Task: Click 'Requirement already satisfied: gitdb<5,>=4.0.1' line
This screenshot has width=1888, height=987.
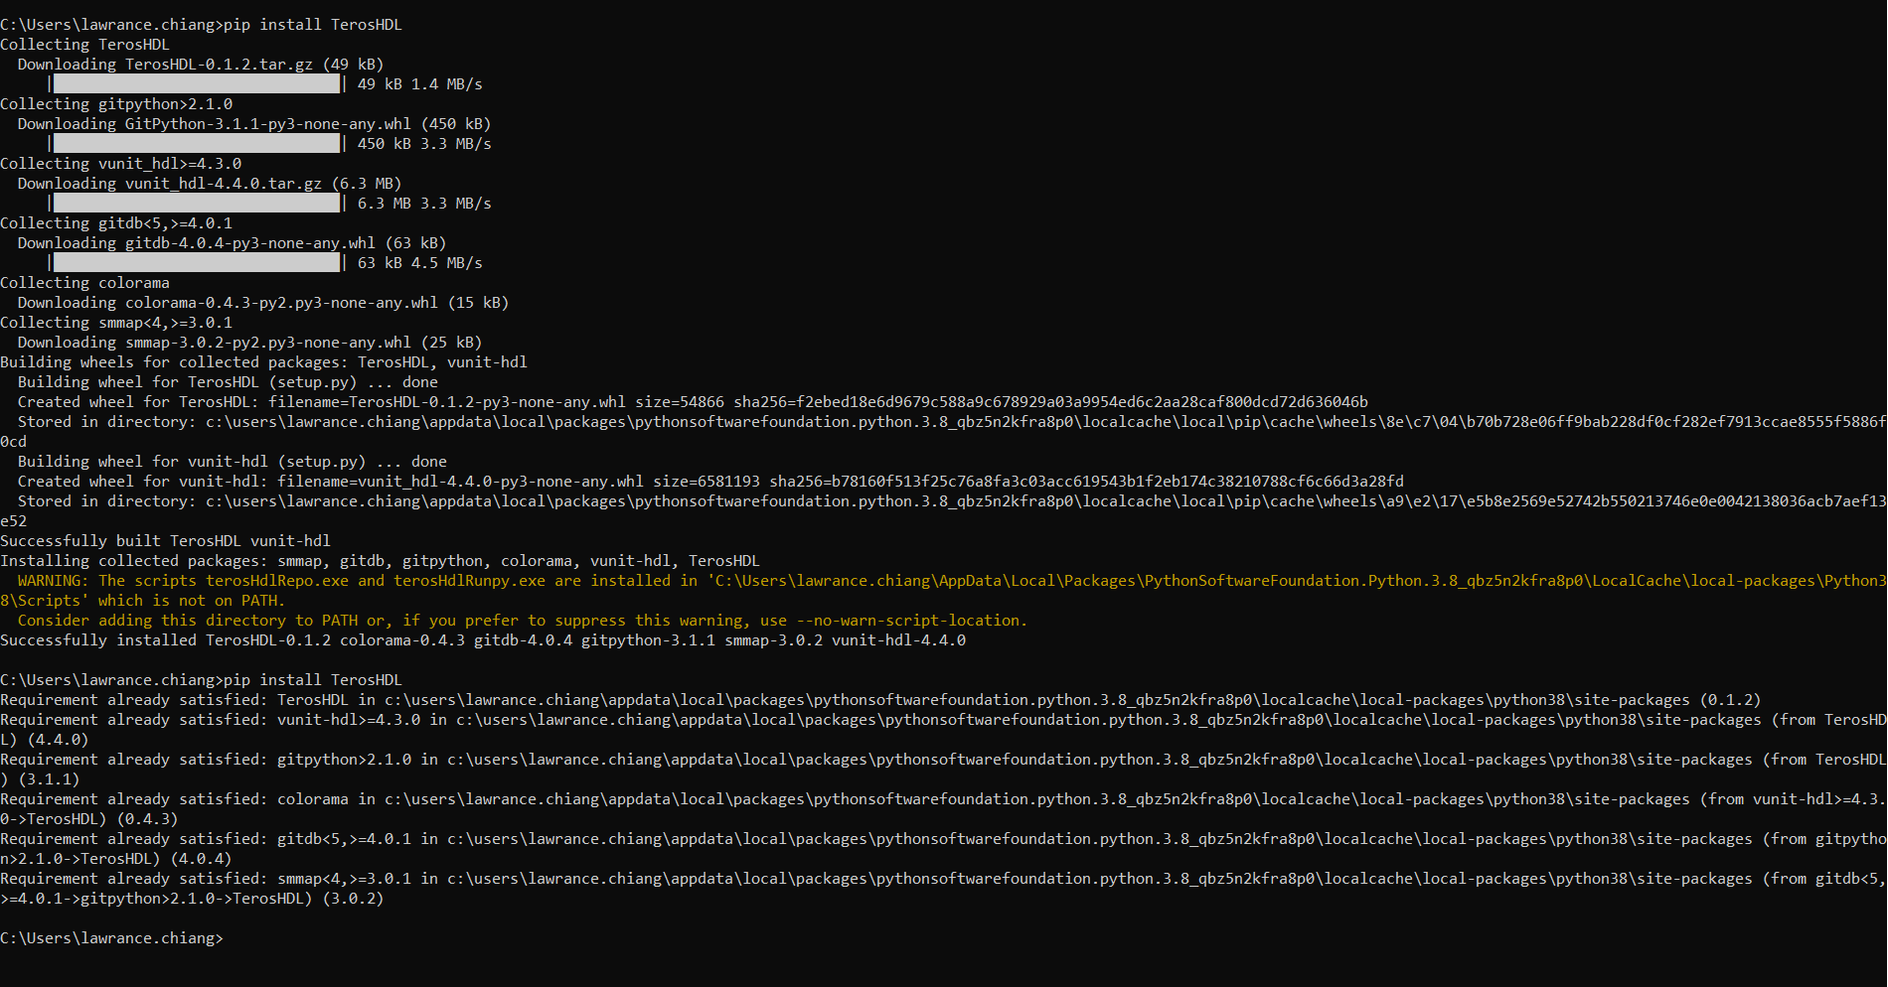Action: tap(943, 839)
